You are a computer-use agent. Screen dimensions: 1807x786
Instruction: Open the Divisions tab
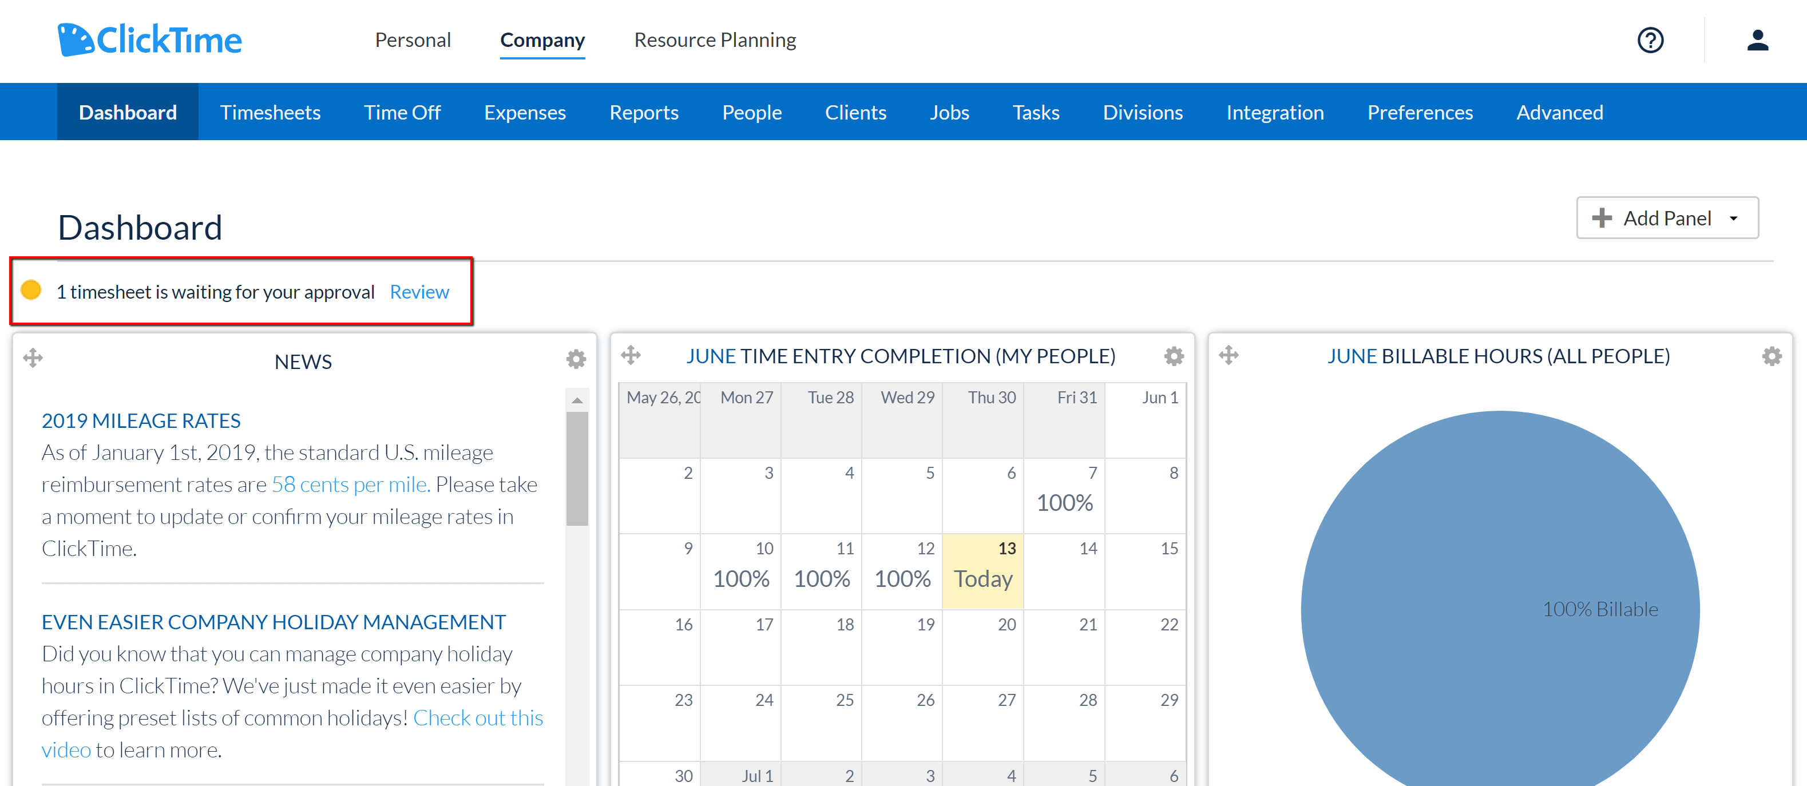point(1143,112)
